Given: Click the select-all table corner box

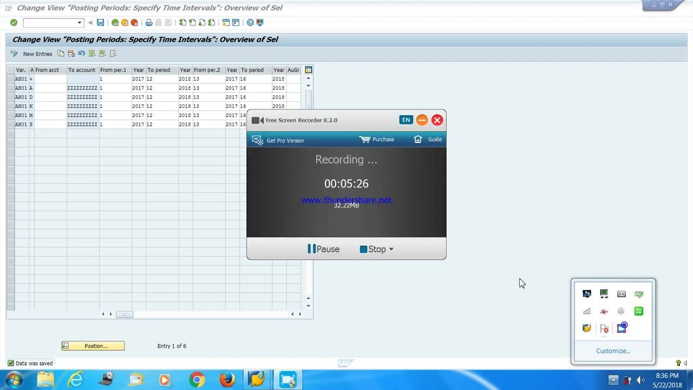Looking at the screenshot, I should click(10, 70).
